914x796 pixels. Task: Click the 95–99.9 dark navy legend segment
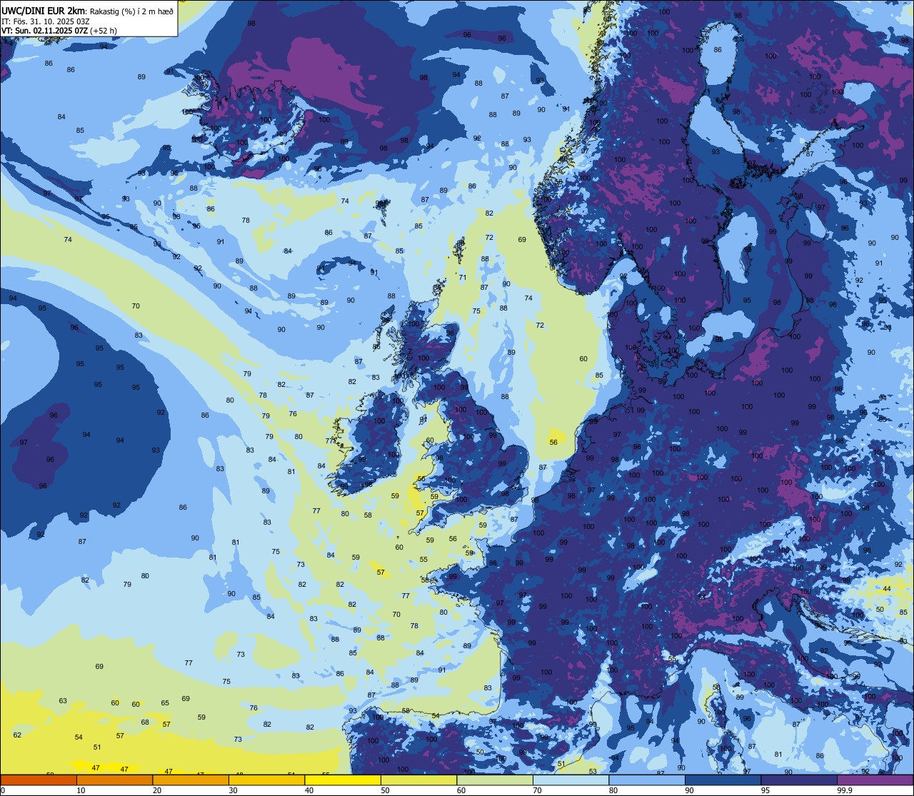click(x=799, y=780)
